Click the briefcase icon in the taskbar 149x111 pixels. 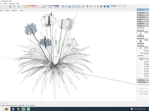tap(7, 109)
